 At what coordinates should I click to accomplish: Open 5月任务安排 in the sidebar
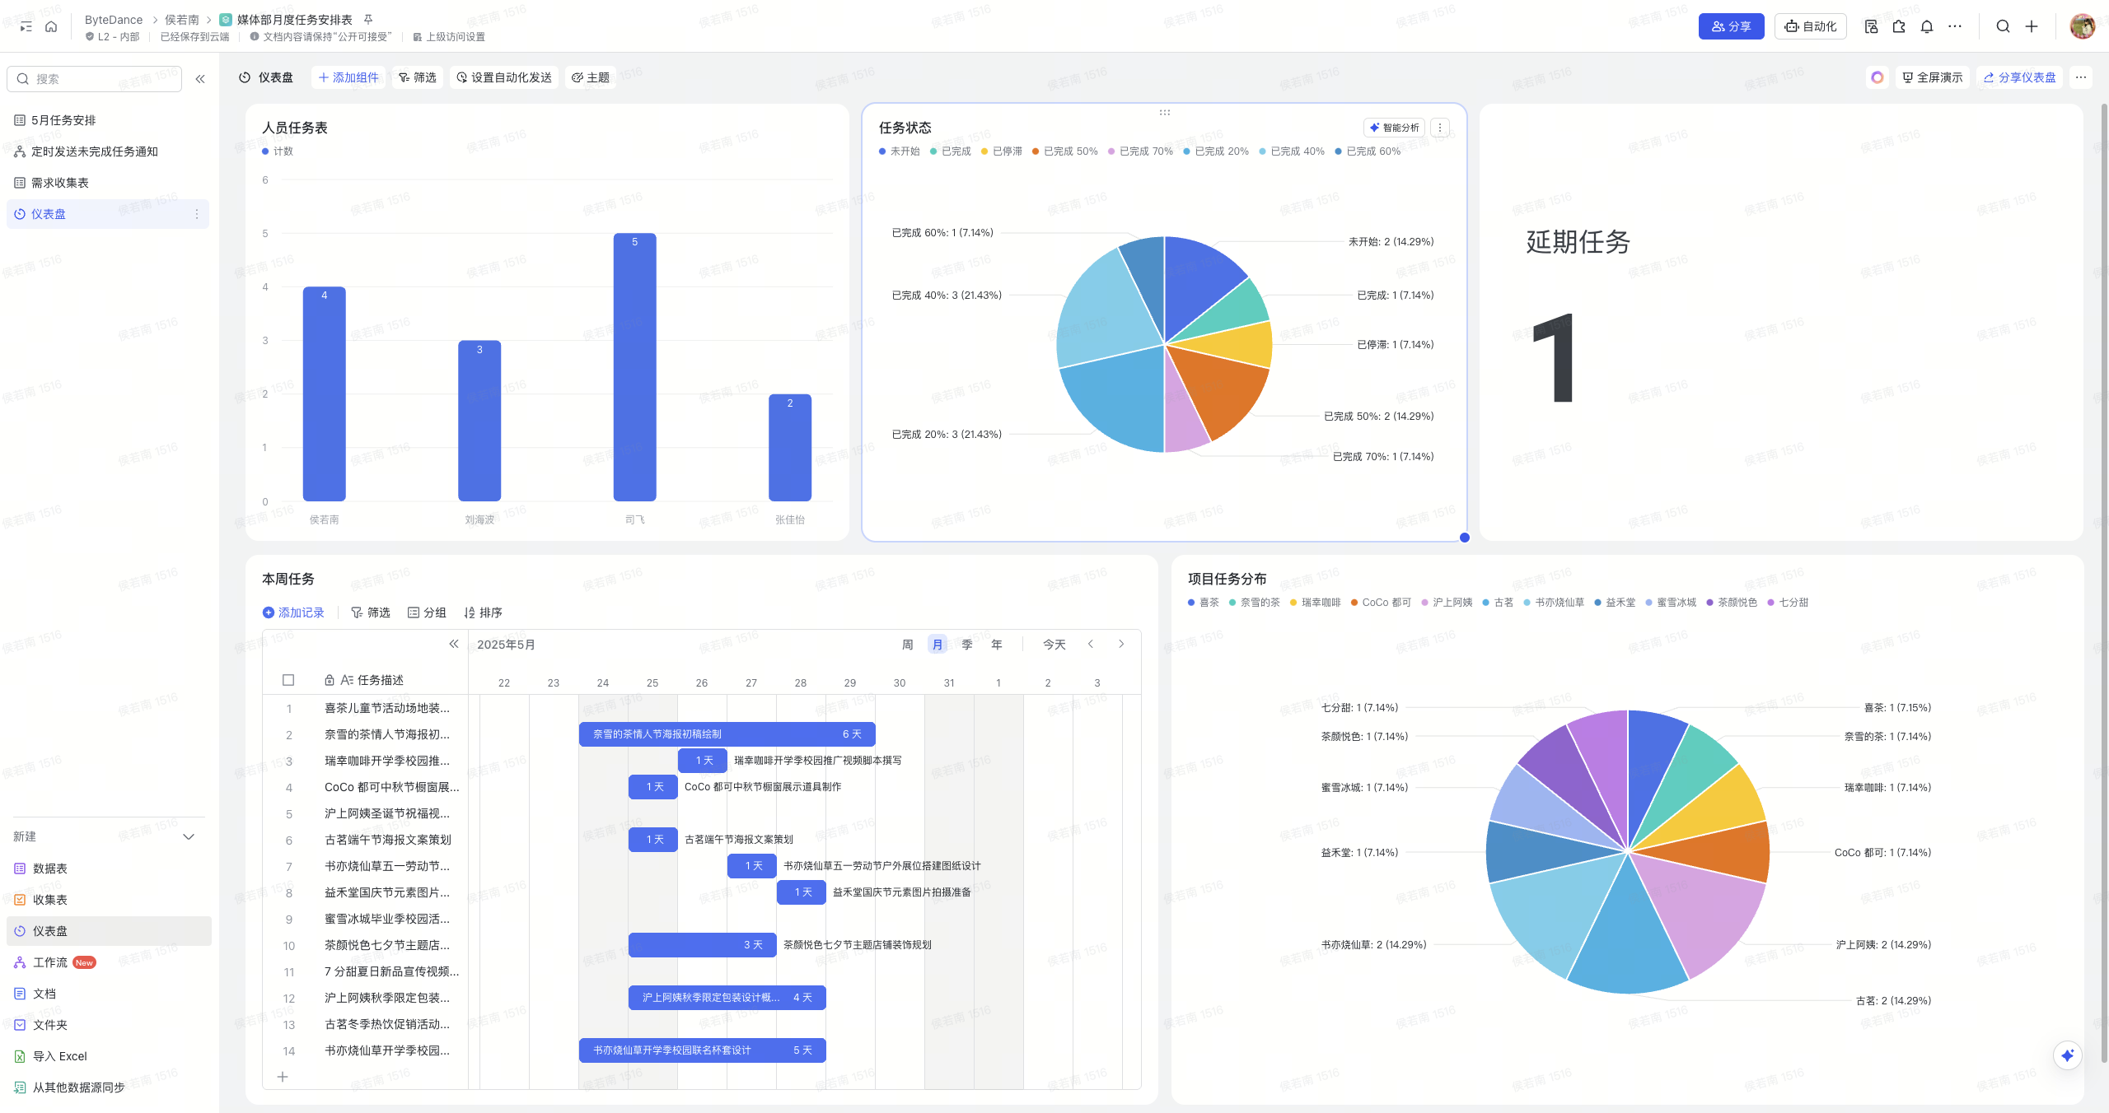point(63,120)
